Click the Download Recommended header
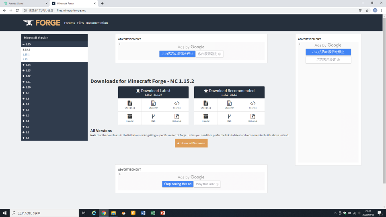 coord(230,92)
